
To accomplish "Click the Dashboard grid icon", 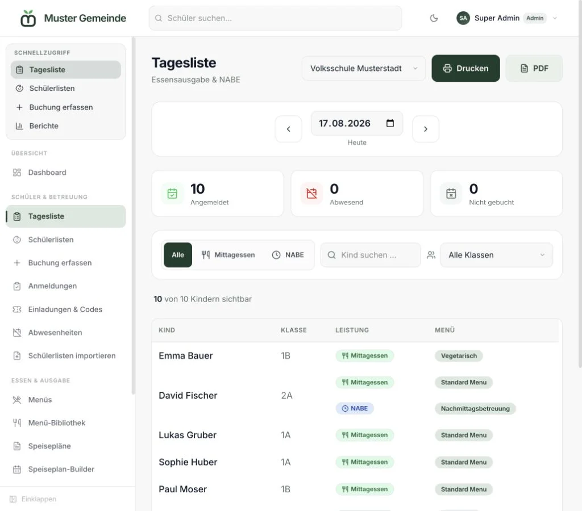I will [x=17, y=173].
